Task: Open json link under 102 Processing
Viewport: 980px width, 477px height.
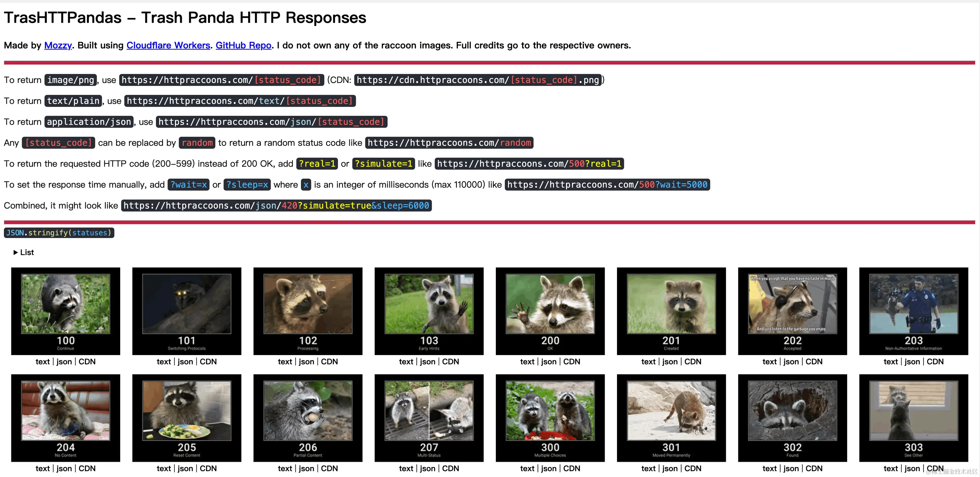Action: (306, 362)
